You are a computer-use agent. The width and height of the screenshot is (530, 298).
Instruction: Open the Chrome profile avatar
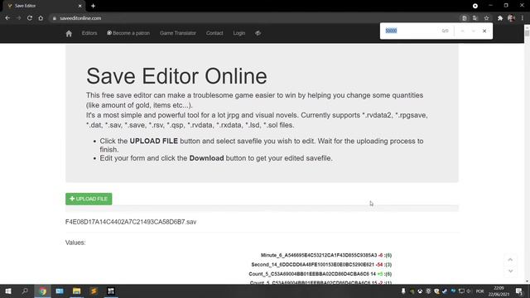[511, 18]
